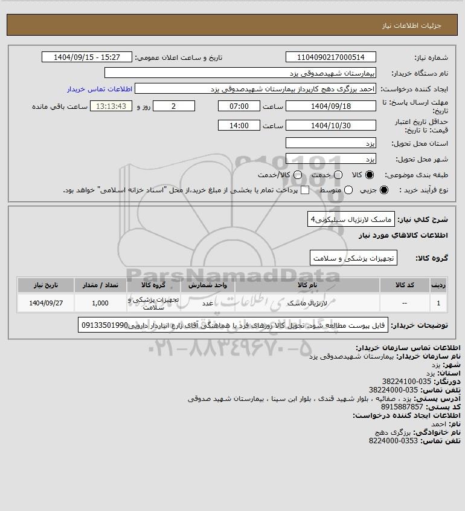Viewport: 465px width, 511px height.
Task: Select the کالا/خدمت radio button
Action: [x=297, y=175]
